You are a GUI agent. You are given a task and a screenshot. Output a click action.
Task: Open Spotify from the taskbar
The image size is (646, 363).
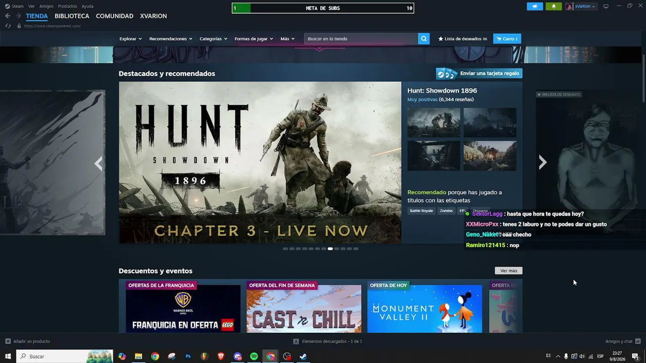254,356
